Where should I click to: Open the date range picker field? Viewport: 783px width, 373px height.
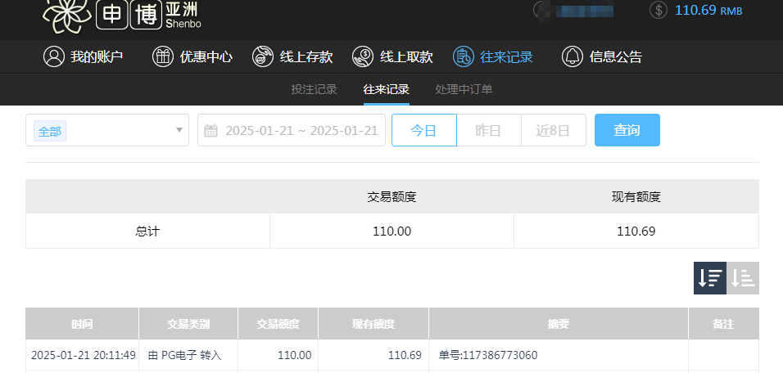[x=301, y=131]
